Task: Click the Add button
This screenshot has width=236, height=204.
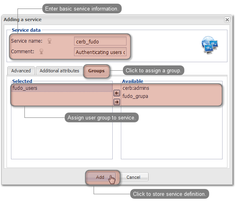Action: click(101, 177)
